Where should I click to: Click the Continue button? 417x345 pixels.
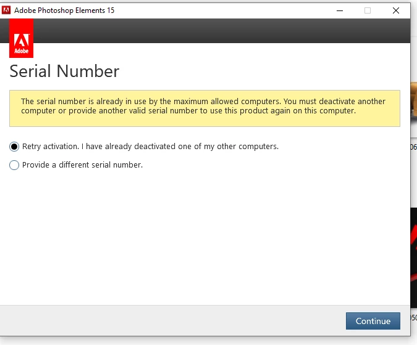pyautogui.click(x=373, y=321)
